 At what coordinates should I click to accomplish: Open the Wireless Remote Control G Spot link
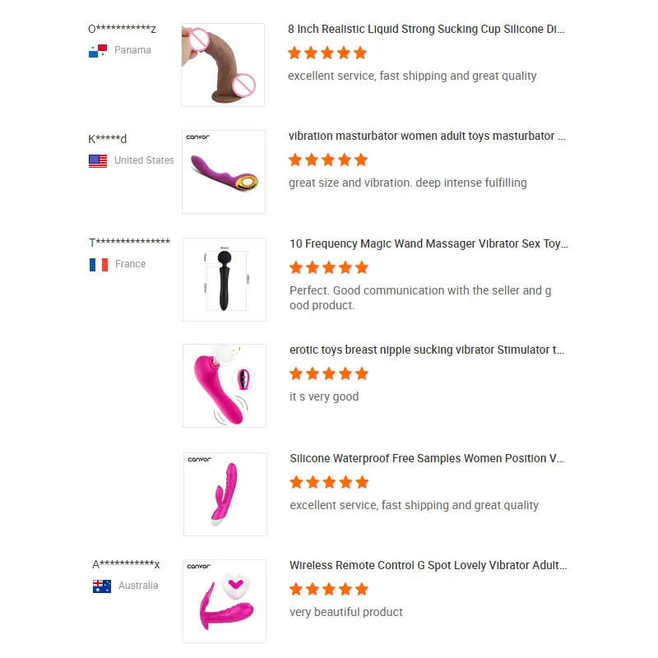click(428, 565)
